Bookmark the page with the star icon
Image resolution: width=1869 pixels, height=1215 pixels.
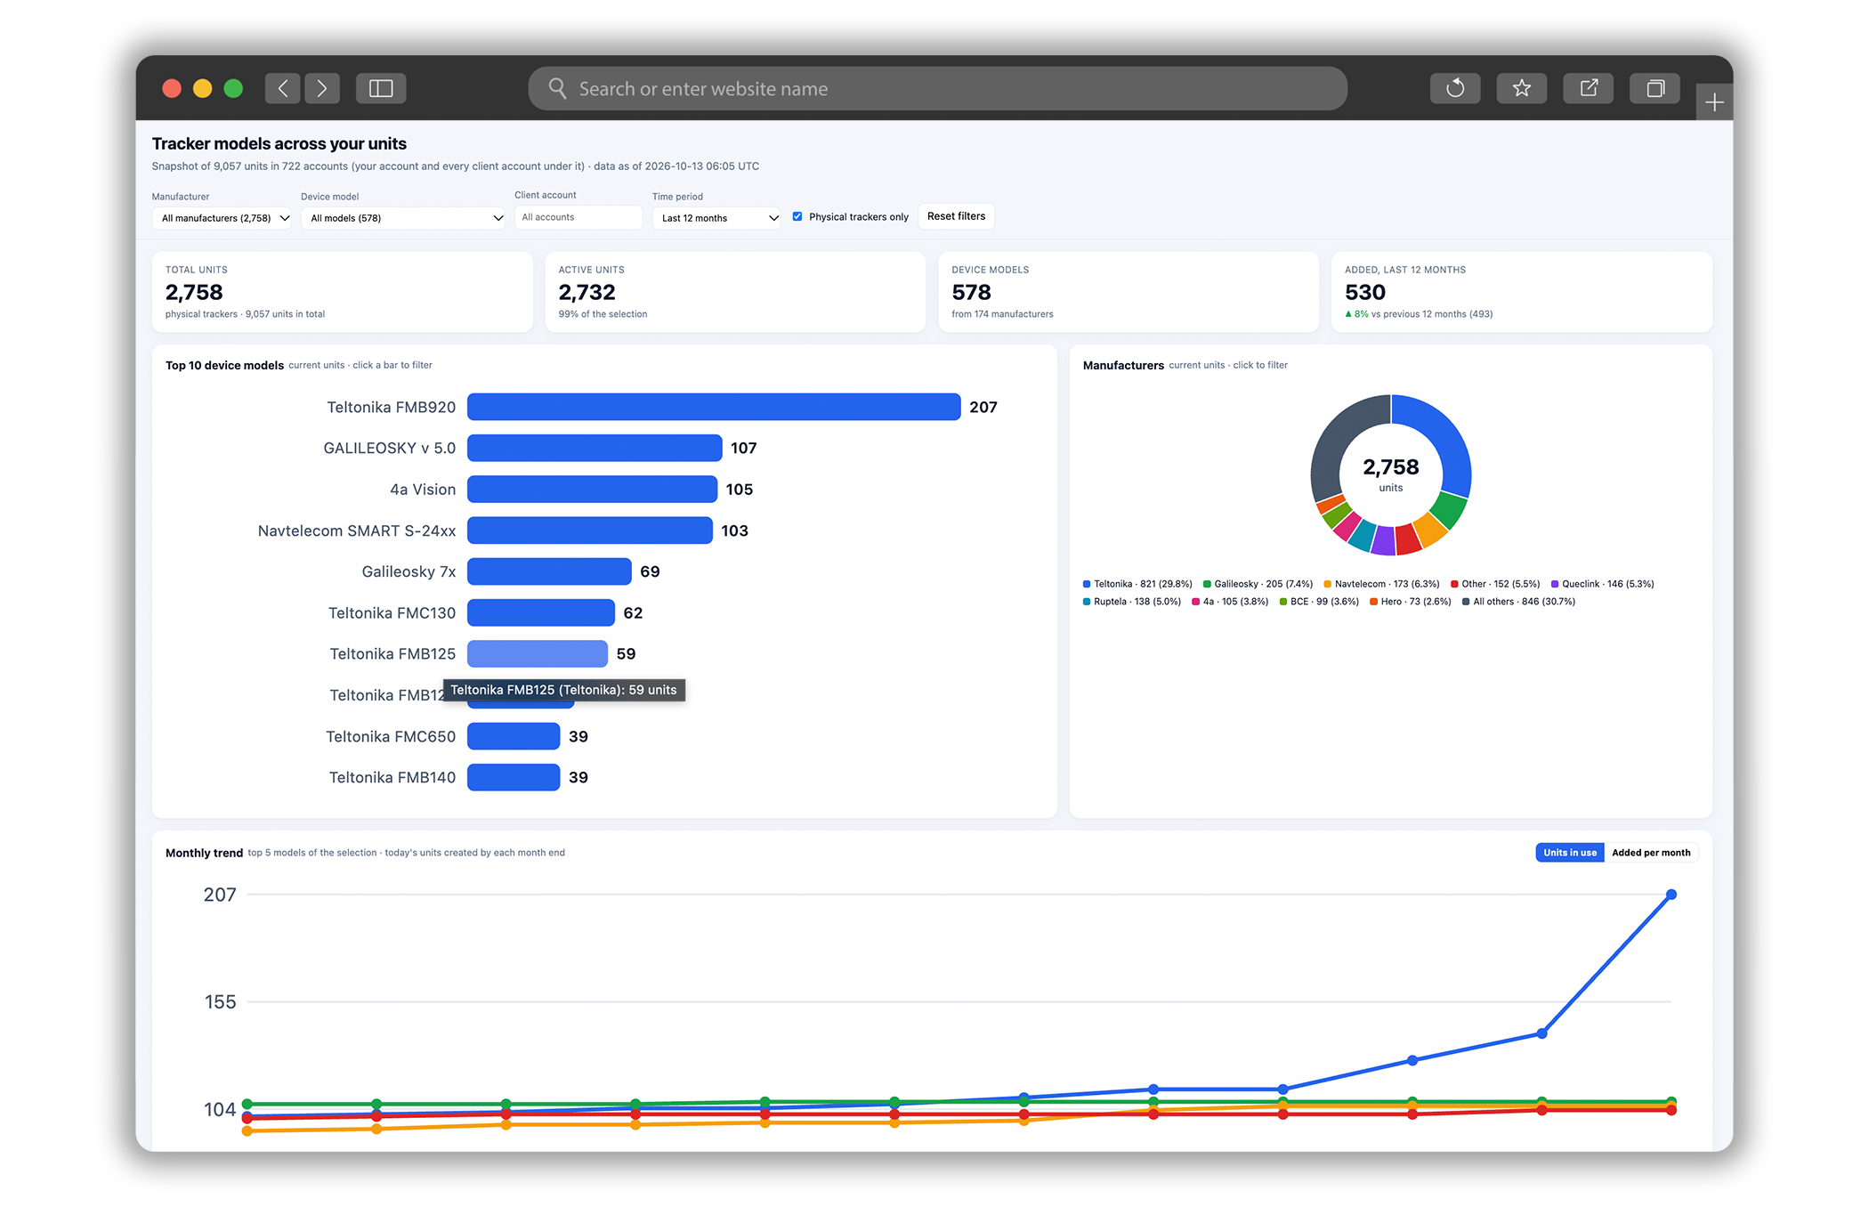[1522, 88]
